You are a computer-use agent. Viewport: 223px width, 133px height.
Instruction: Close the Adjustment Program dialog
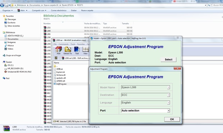[177, 68]
